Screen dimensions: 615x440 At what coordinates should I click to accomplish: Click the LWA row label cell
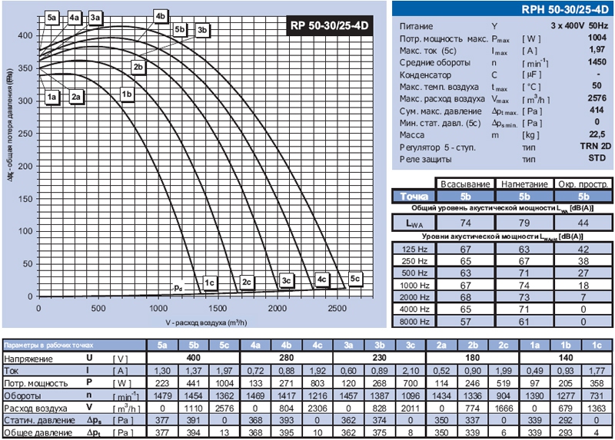414,222
